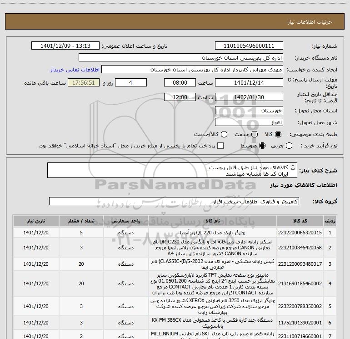
Task: Click the واحد شمارش column header
Action: pyautogui.click(x=126, y=221)
